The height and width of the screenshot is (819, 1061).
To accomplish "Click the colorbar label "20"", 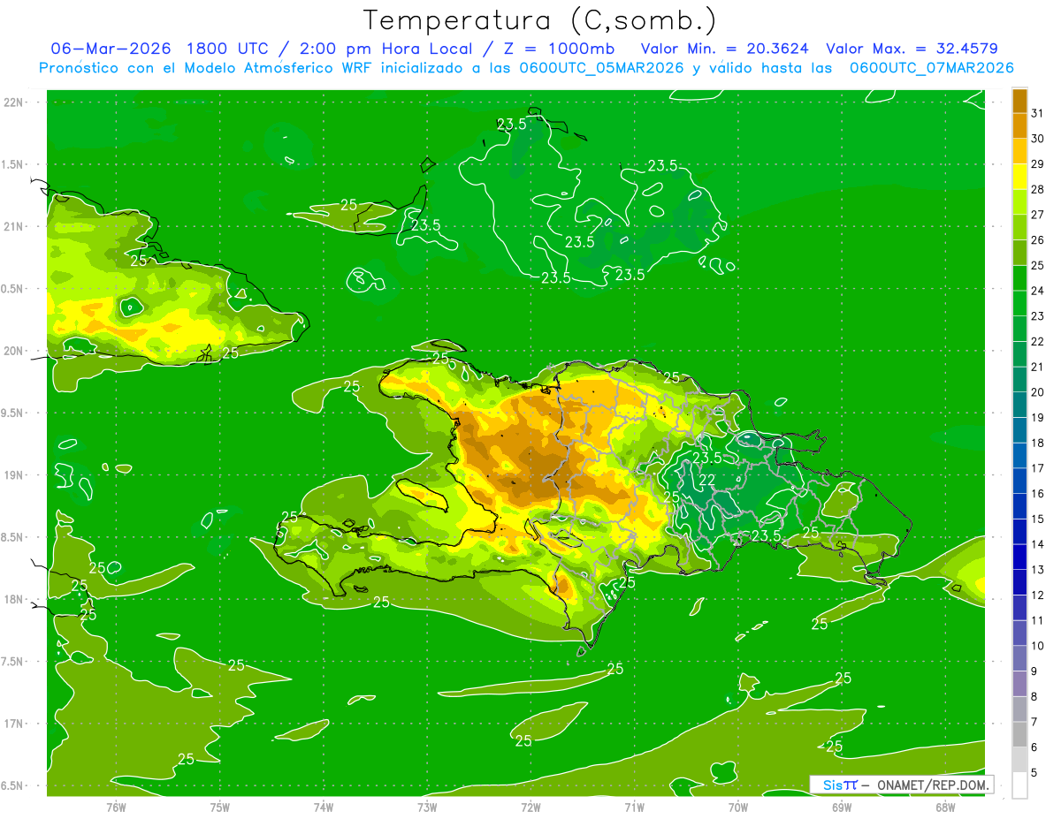I will pos(1038,392).
